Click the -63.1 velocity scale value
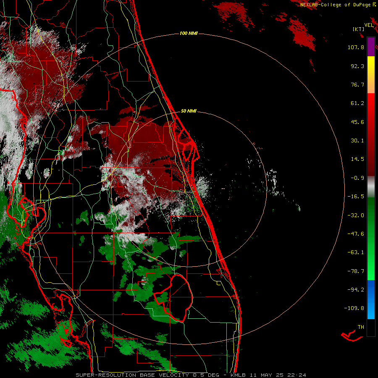The height and width of the screenshot is (378, 378). click(x=356, y=252)
